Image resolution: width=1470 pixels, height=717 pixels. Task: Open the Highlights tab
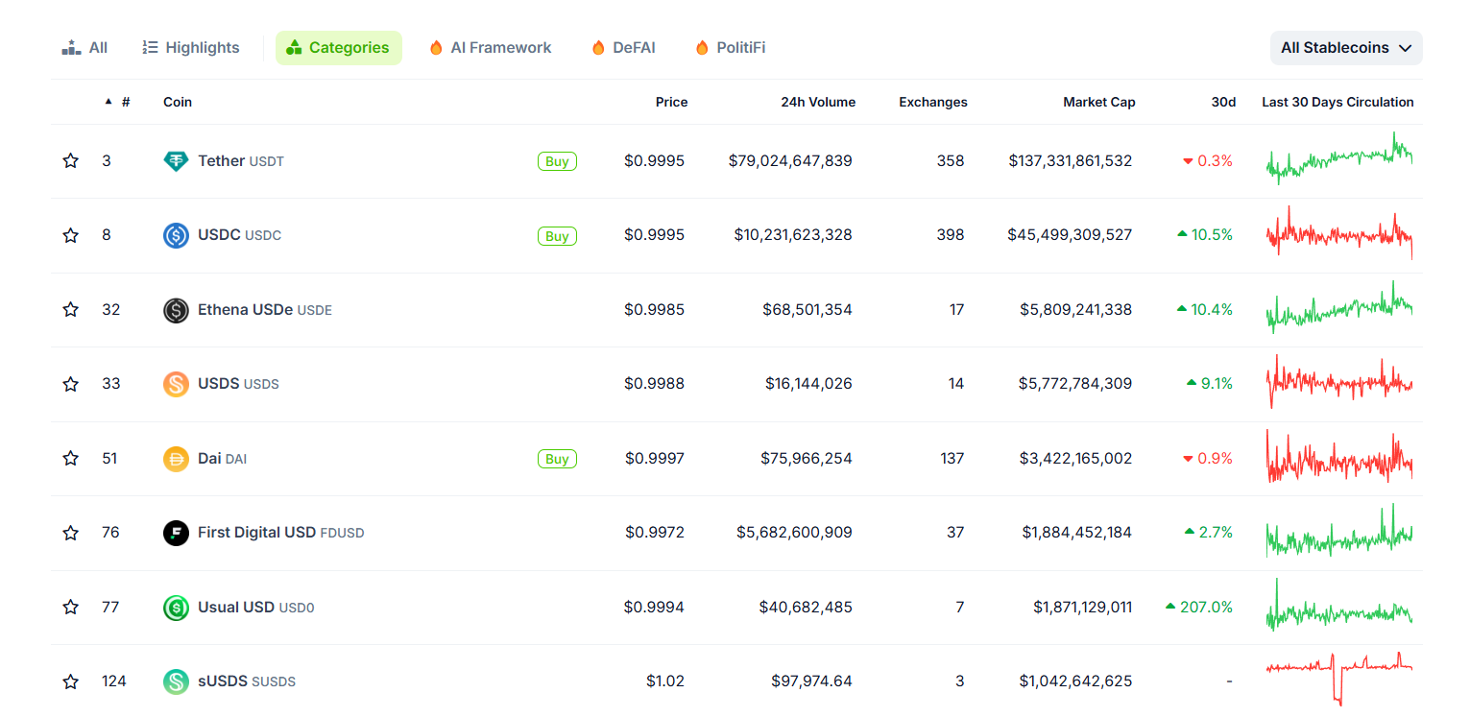(x=190, y=47)
